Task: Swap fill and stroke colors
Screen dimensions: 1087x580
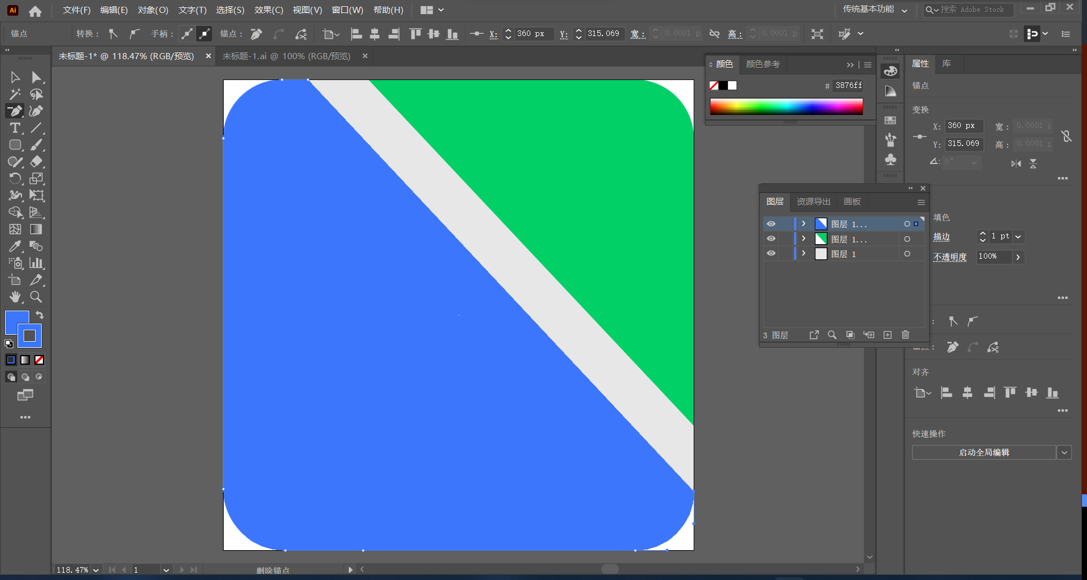Action: coord(40,315)
